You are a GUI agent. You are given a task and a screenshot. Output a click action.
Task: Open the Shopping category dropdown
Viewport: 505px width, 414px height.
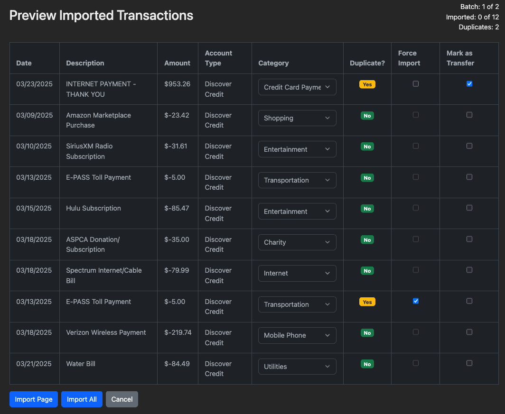point(297,118)
